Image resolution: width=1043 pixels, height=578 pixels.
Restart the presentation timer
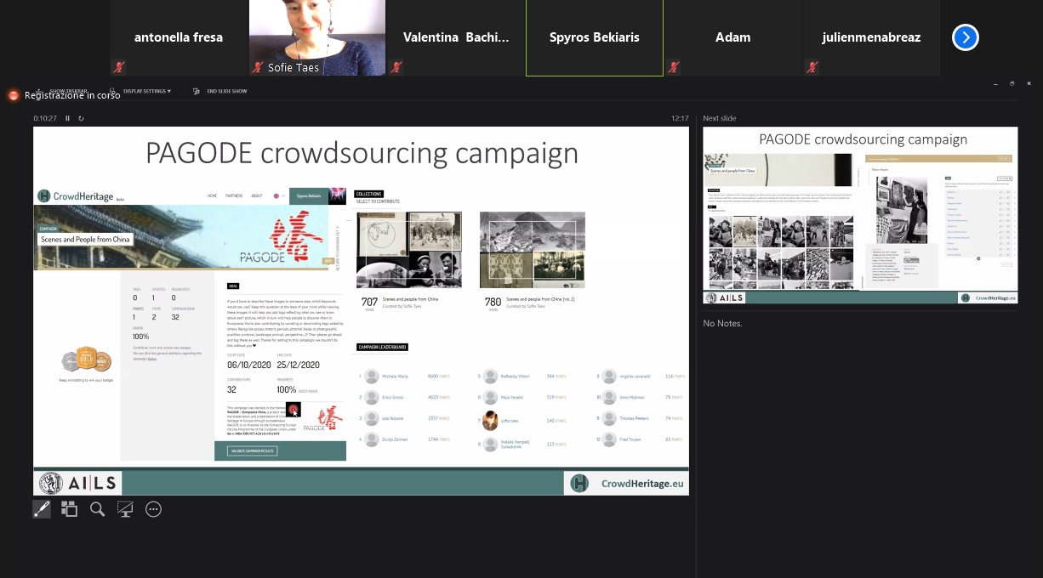click(81, 118)
